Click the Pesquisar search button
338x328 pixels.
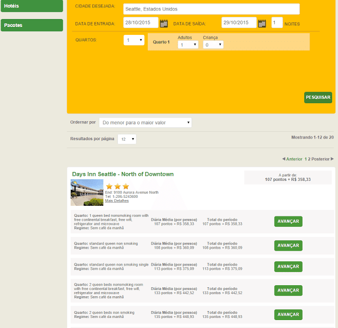(318, 97)
